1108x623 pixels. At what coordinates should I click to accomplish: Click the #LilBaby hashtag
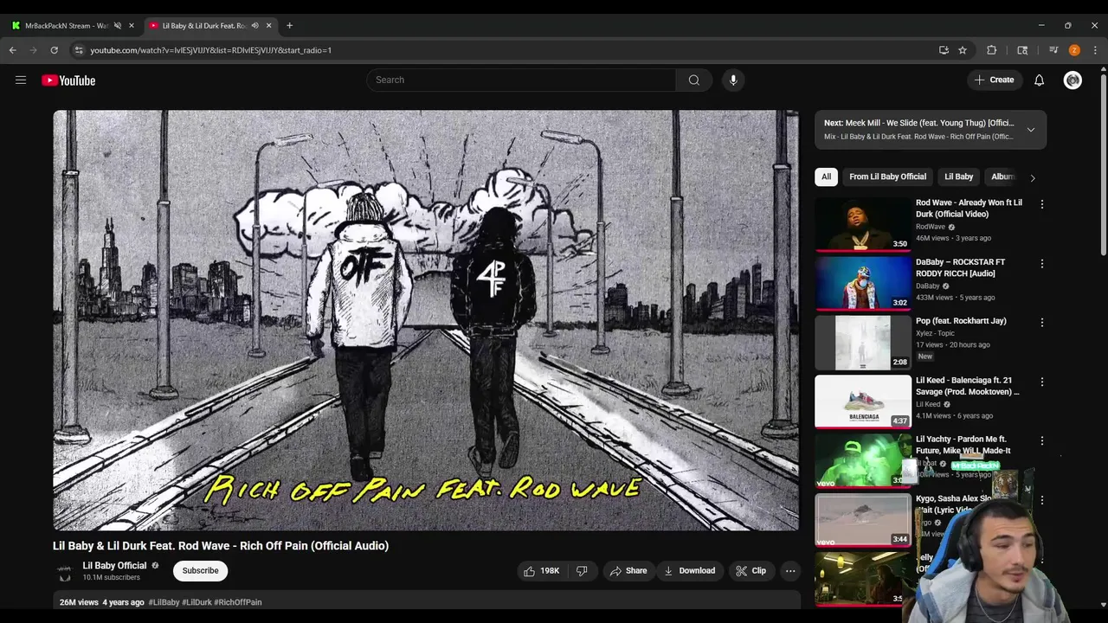(x=164, y=602)
